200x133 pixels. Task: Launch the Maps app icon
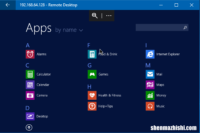click(150, 85)
